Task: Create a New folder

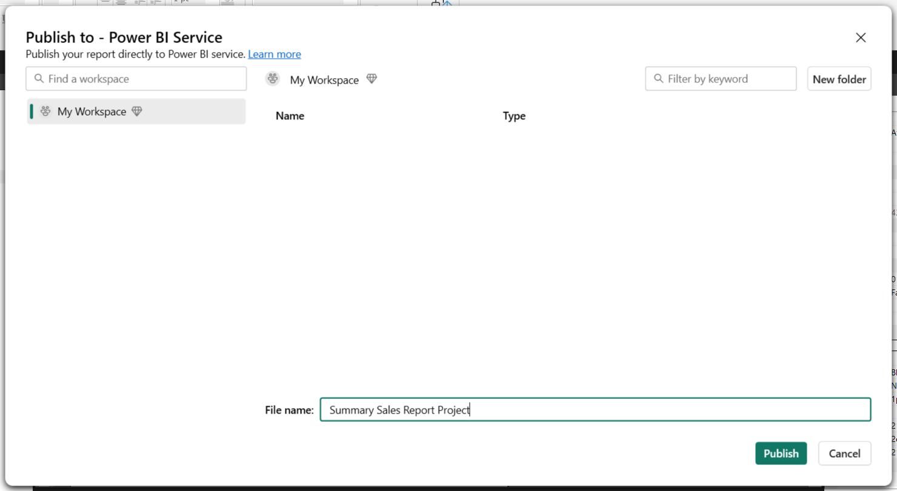Action: click(x=839, y=79)
